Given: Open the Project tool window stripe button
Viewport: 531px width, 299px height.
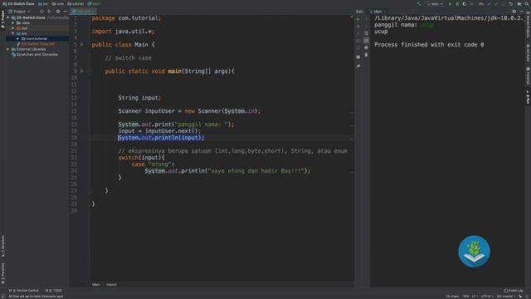Looking at the screenshot, I should [2, 19].
